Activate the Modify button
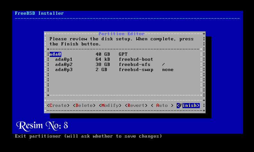 [110, 105]
